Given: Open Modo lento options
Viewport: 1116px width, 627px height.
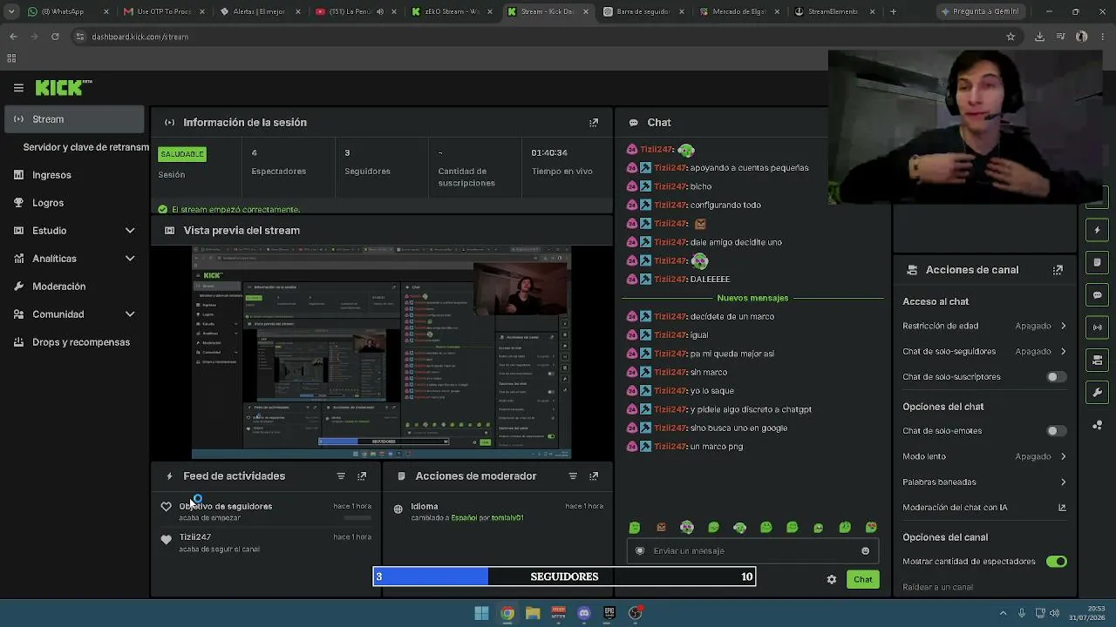Looking at the screenshot, I should pos(984,456).
